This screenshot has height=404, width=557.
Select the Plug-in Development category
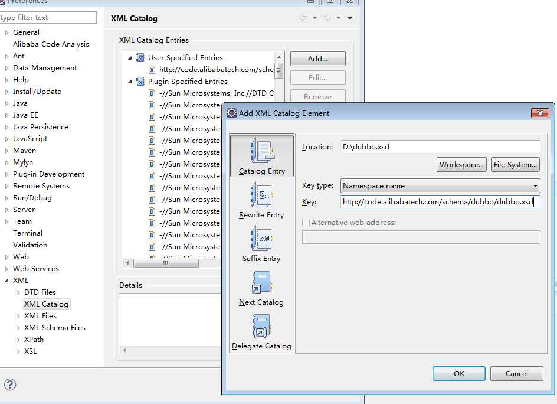pyautogui.click(x=48, y=174)
